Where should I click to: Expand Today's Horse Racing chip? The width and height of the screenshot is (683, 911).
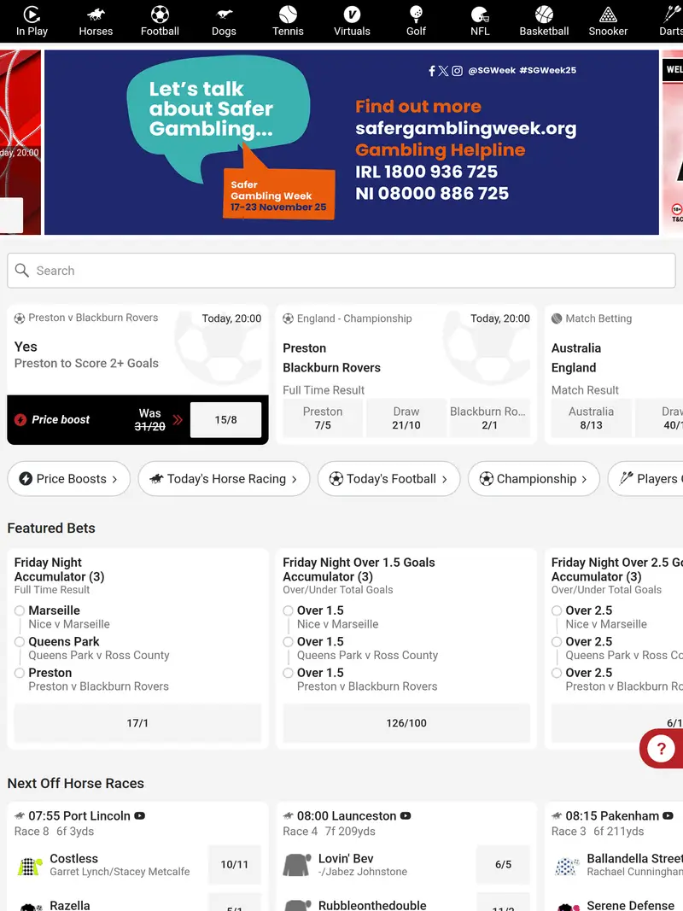223,479
